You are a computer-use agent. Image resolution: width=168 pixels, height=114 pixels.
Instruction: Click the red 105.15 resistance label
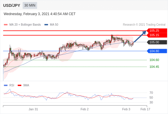coord(157,35)
